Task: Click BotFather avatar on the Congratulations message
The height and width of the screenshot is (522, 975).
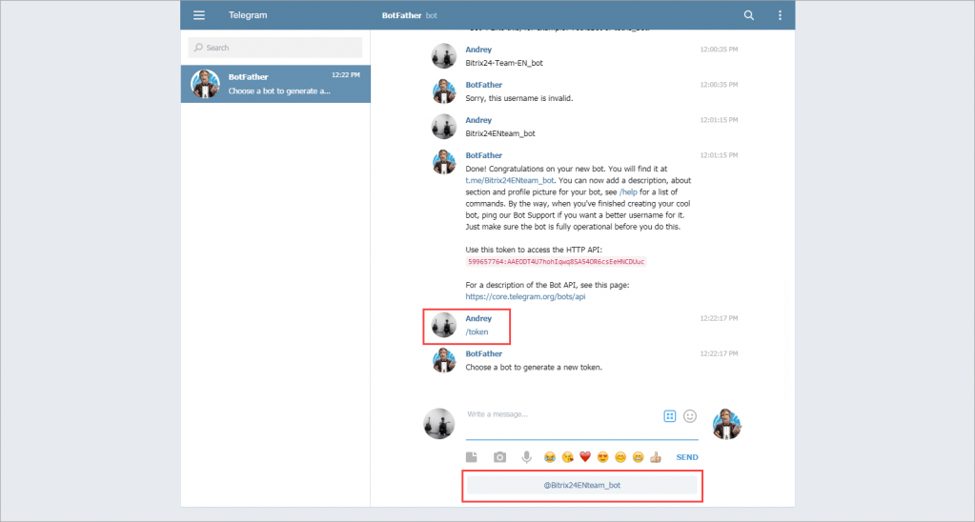Action: click(x=444, y=162)
